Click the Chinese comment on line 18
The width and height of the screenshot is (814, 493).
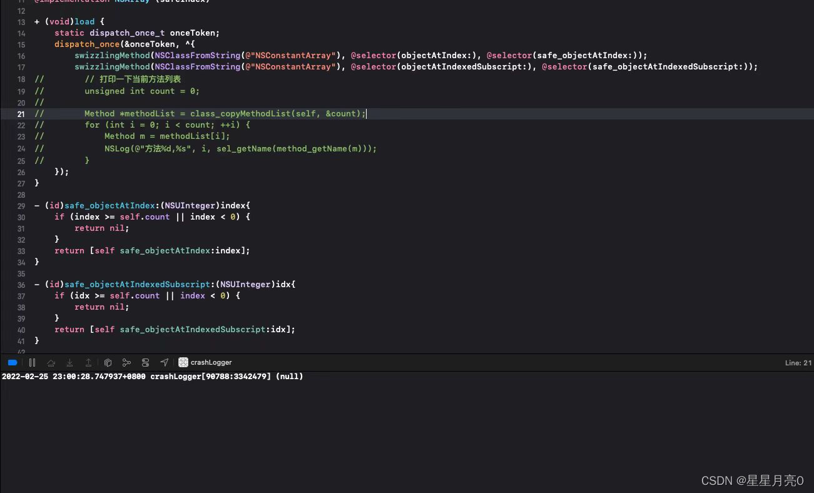click(x=133, y=79)
